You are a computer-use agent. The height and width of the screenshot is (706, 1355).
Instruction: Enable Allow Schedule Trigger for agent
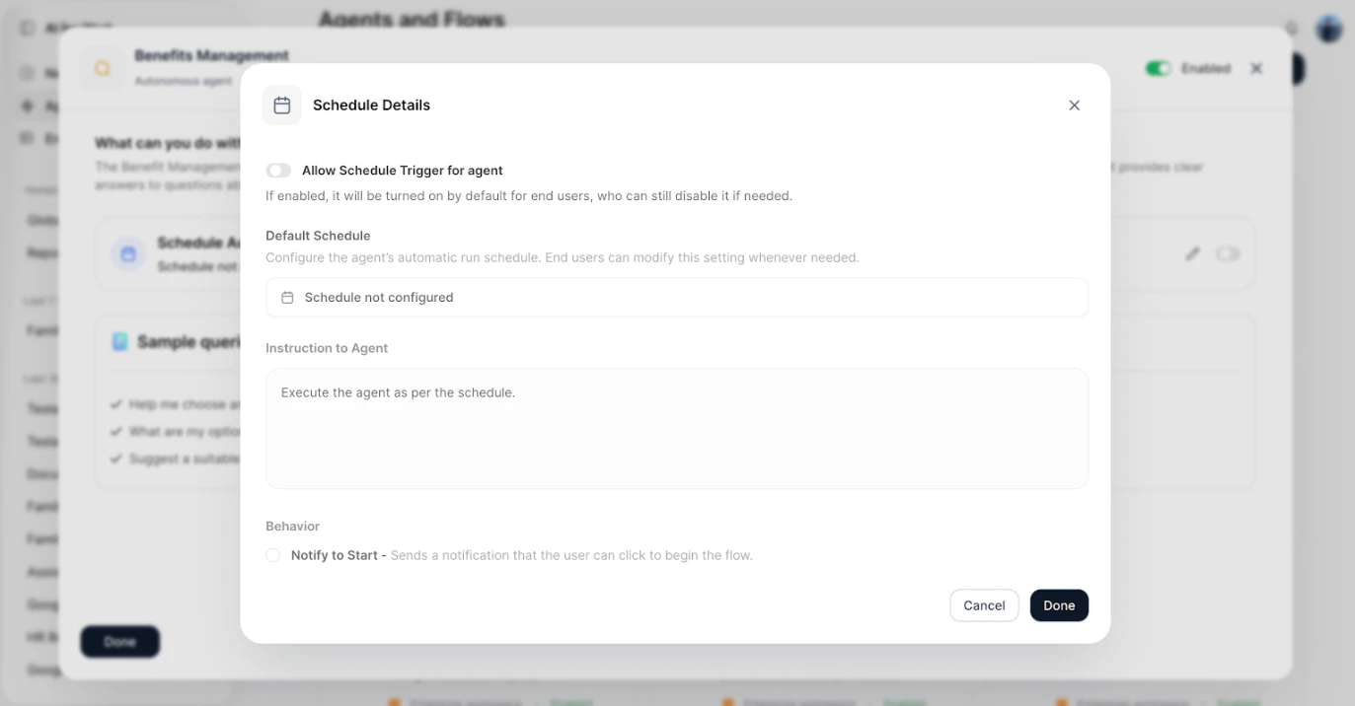tap(278, 170)
